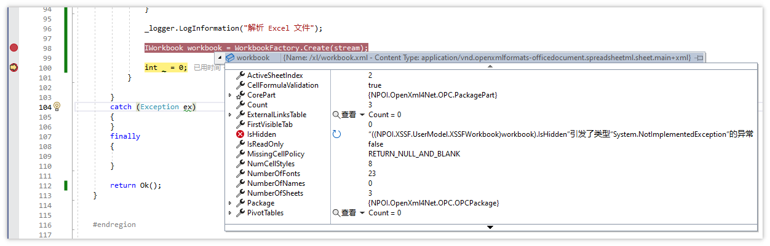Click the current statement arrow on line 100
The image size is (770, 246).
tap(14, 67)
